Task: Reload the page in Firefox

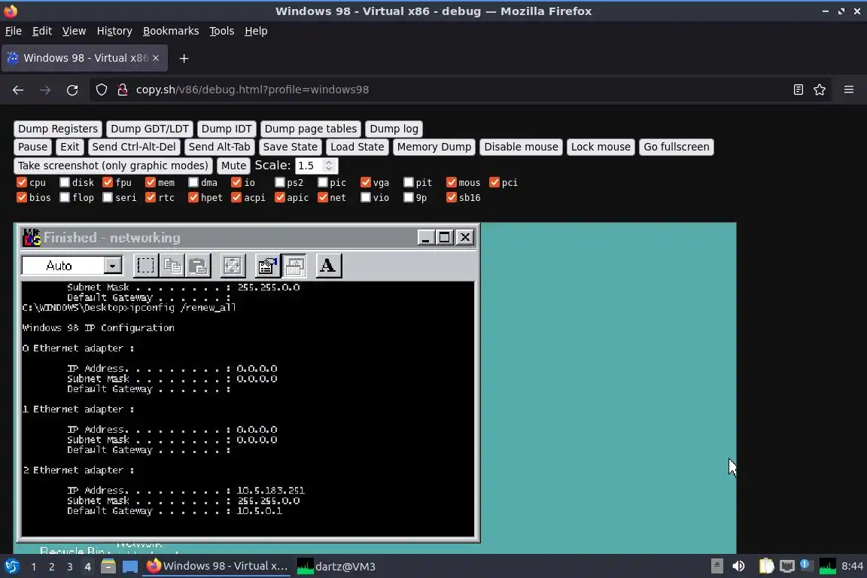Action: pyautogui.click(x=72, y=90)
